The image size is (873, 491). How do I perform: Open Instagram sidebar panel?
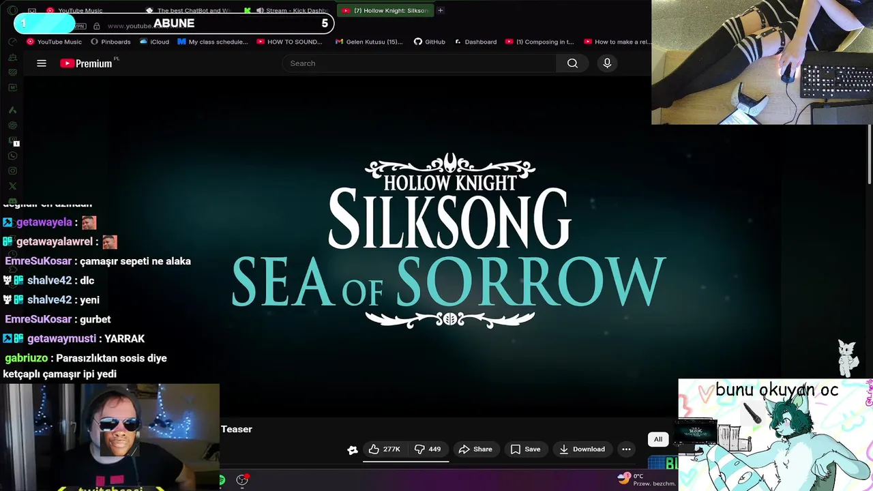[12, 171]
